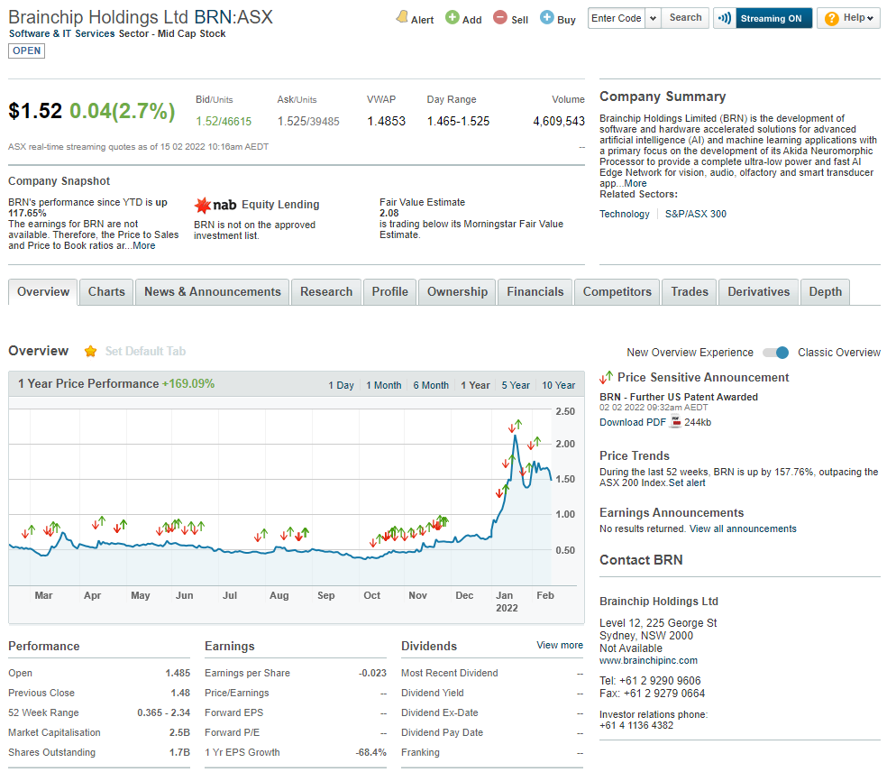Image resolution: width=896 pixels, height=772 pixels.
Task: Click the Search button
Action: click(685, 18)
